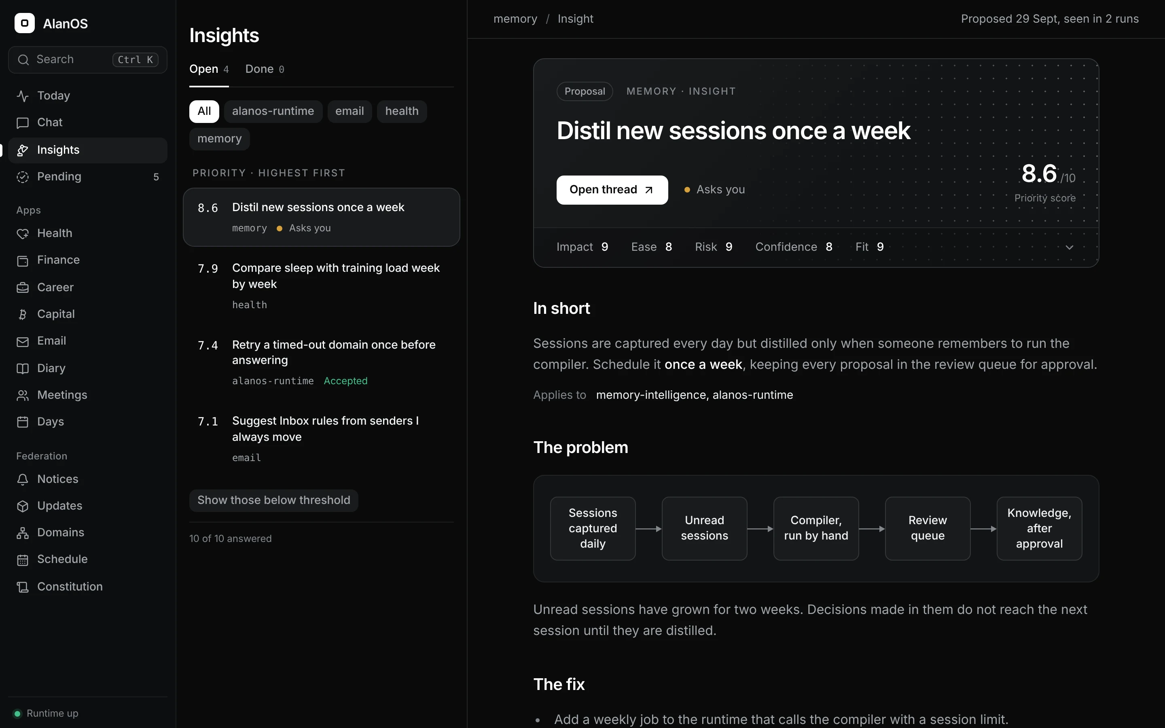Screen dimensions: 1165x728
Task: Select the Insights icon in sidebar
Action: pos(23,150)
